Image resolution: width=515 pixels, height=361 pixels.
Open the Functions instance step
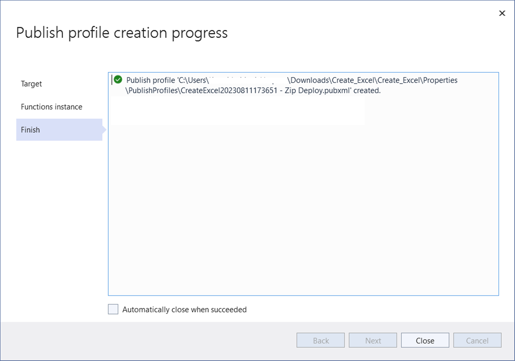[51, 107]
